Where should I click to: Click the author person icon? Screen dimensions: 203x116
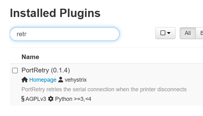(x=61, y=79)
